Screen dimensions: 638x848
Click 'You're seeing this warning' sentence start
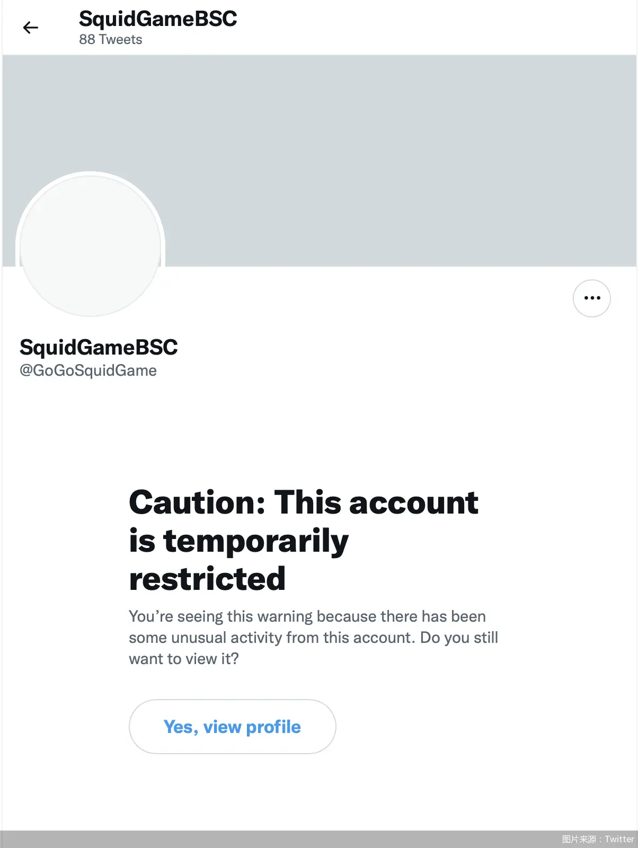pyautogui.click(x=221, y=616)
